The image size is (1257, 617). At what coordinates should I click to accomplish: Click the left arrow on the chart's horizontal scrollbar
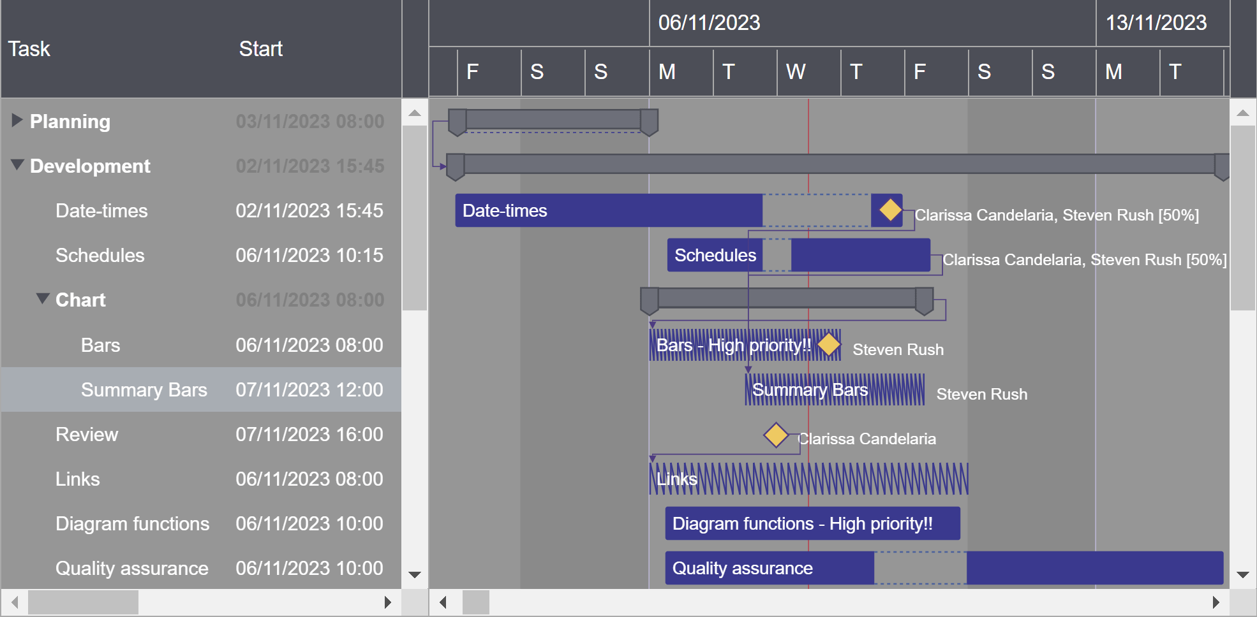click(442, 602)
